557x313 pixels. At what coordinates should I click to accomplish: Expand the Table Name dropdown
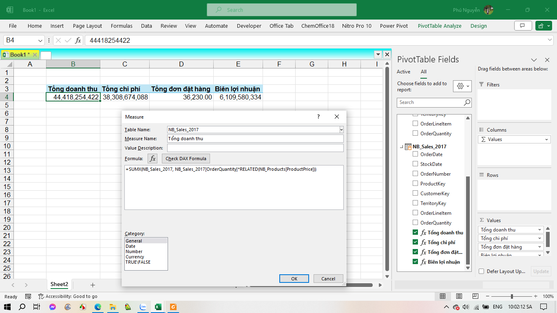pos(341,130)
